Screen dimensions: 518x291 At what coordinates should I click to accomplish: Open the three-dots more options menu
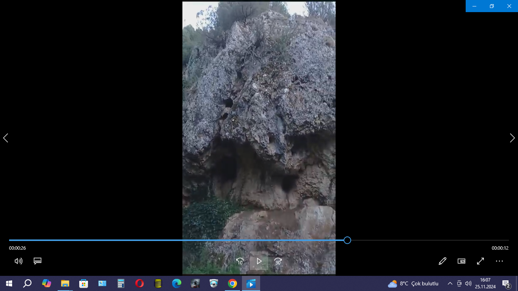coord(499,261)
